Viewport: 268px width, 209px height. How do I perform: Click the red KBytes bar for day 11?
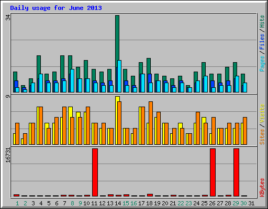95,172
